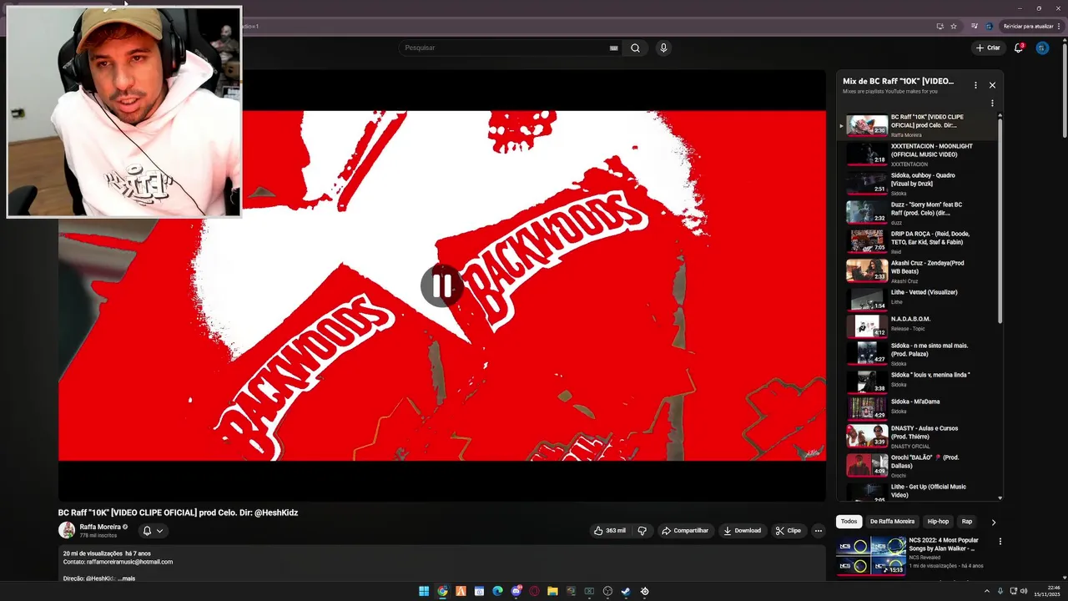Dislike the video

pyautogui.click(x=642, y=530)
